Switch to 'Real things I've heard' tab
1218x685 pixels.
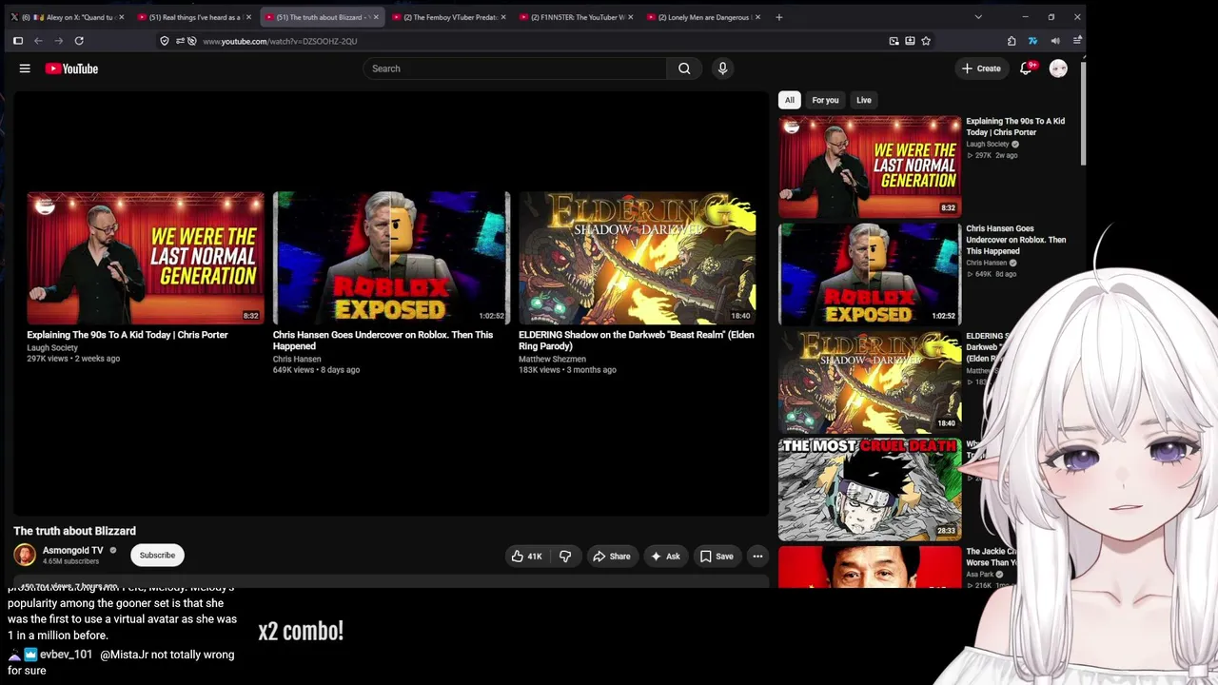pos(194,17)
